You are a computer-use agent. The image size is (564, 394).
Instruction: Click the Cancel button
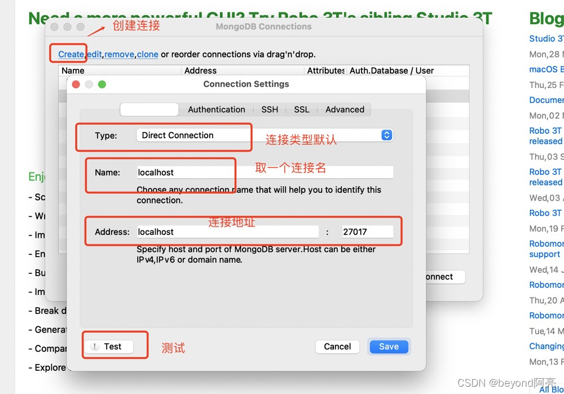pos(337,347)
